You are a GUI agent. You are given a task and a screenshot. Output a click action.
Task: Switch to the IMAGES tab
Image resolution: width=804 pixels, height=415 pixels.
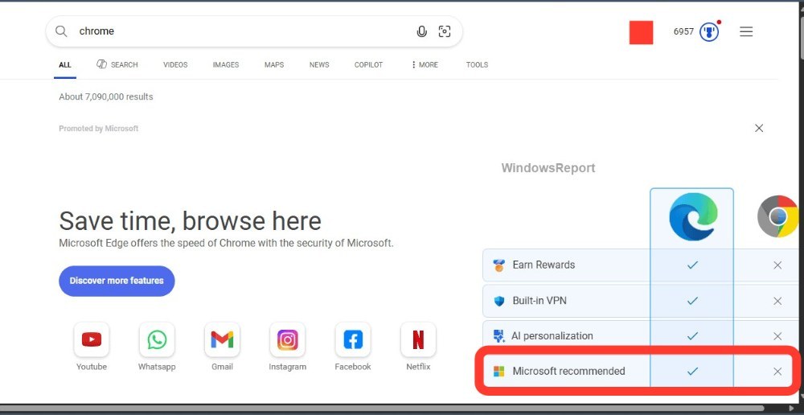226,64
